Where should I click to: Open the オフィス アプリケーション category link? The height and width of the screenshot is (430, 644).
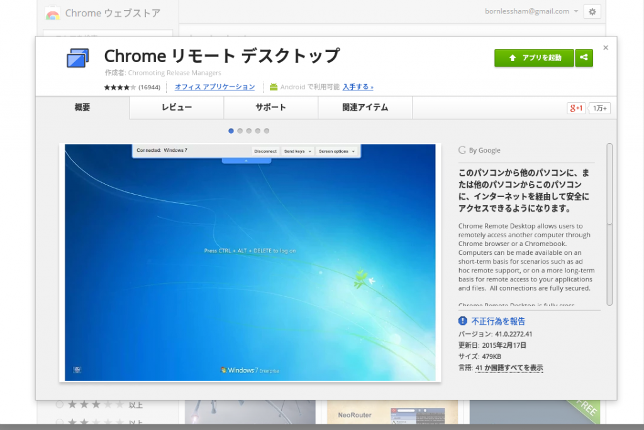point(215,87)
